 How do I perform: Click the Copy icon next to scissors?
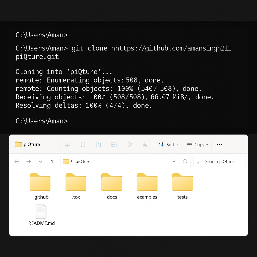[83, 145]
